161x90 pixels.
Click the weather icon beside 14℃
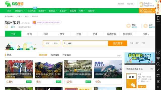[7, 27]
